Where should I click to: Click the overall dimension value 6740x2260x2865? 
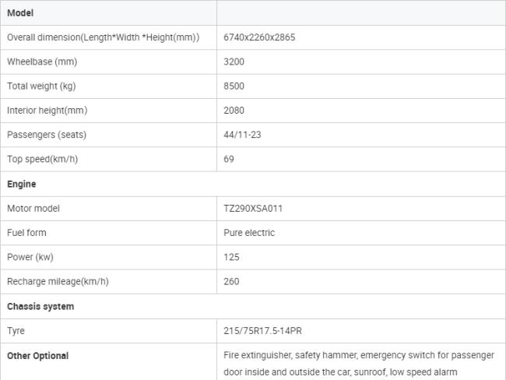tap(259, 37)
